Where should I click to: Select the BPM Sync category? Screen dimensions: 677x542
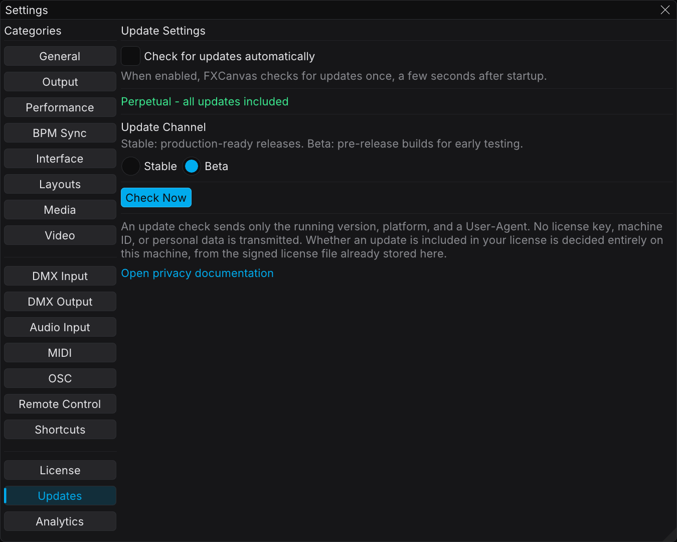point(60,133)
